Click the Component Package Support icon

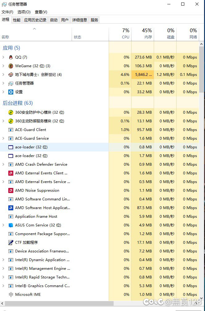click(x=11, y=234)
